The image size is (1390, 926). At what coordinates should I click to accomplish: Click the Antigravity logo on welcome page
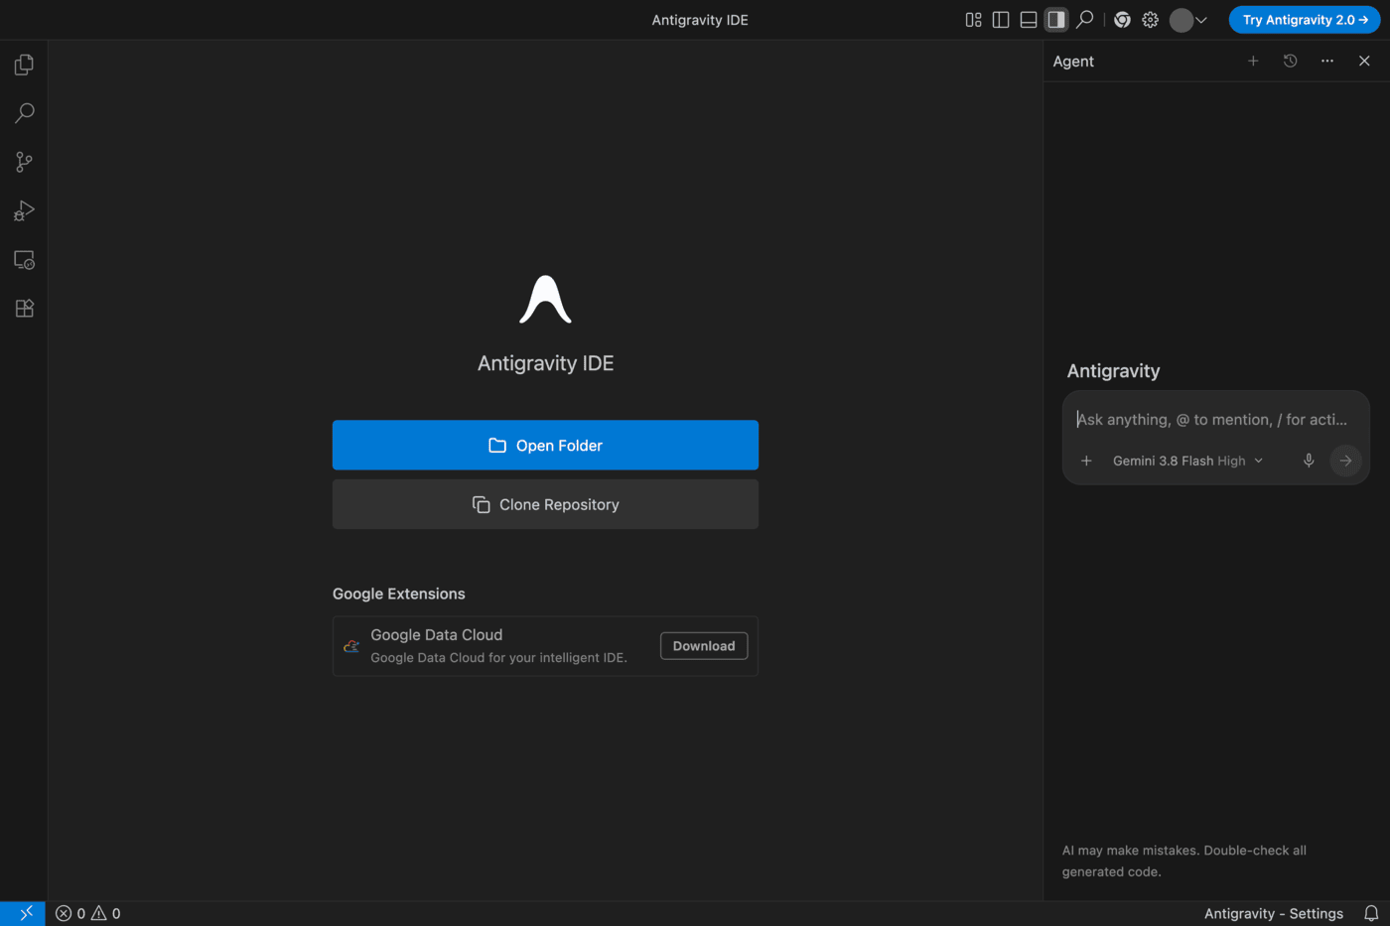point(545,300)
